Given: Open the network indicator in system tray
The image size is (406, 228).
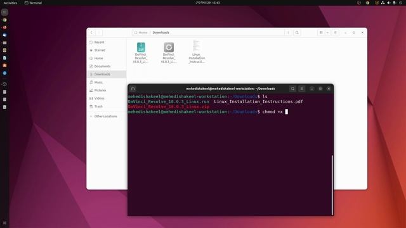Looking at the screenshot, I should pos(383,3).
